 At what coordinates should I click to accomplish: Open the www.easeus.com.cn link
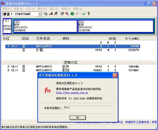click(72, 92)
